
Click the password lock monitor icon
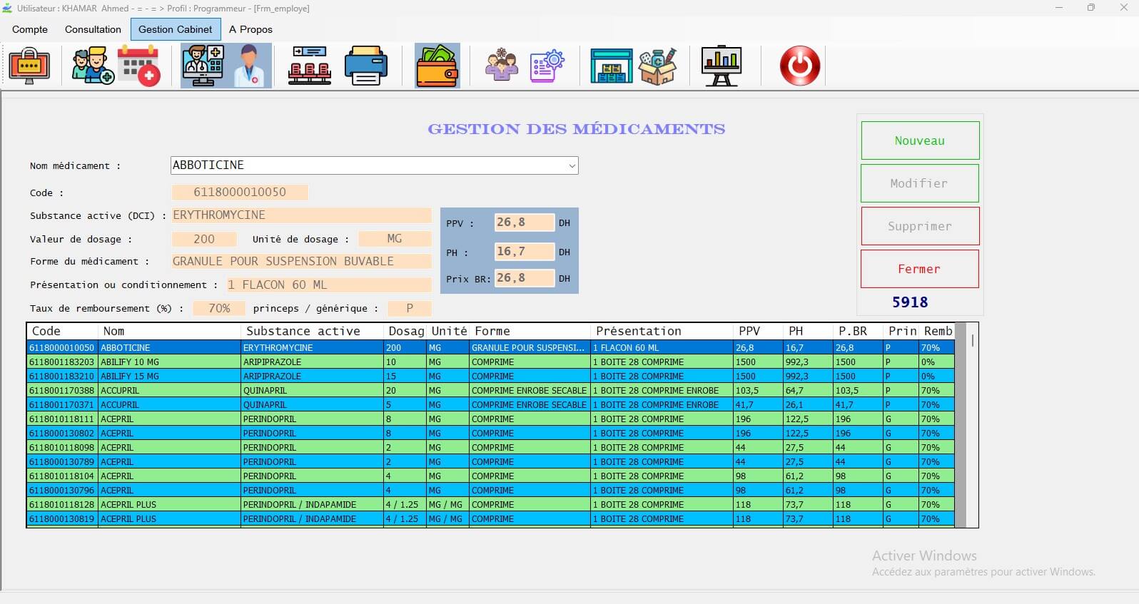coord(29,66)
